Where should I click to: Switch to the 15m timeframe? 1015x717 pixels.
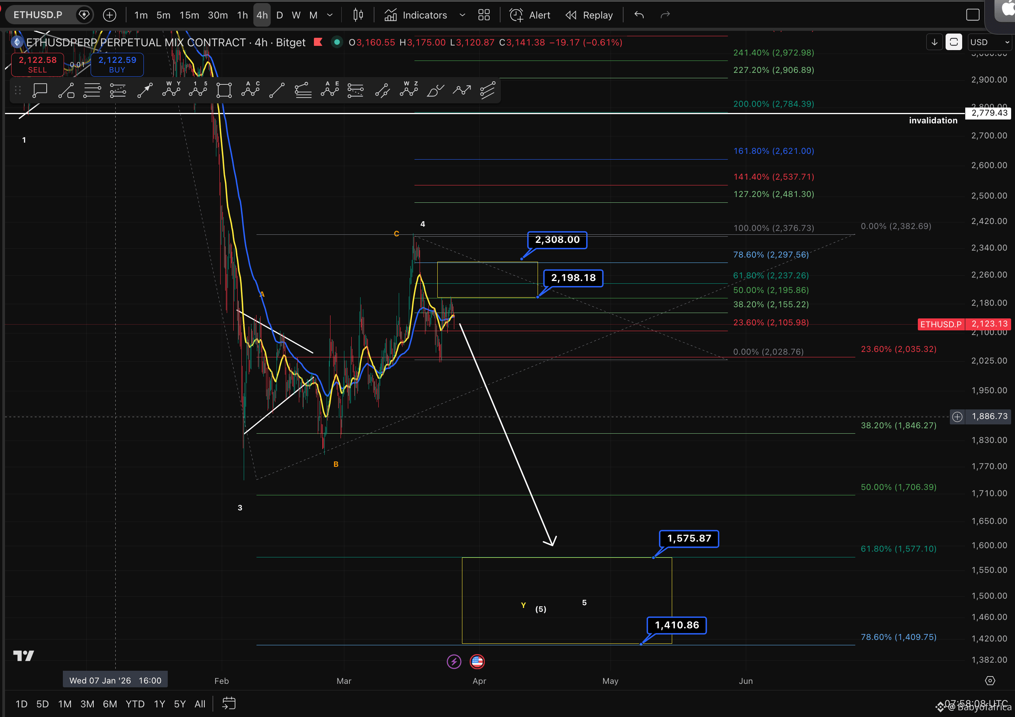click(189, 15)
